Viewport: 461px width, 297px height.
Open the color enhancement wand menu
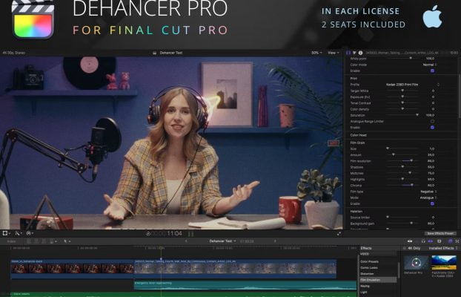click(18, 233)
